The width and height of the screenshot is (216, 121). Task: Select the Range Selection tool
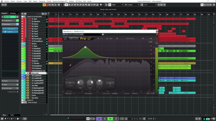point(69,5)
